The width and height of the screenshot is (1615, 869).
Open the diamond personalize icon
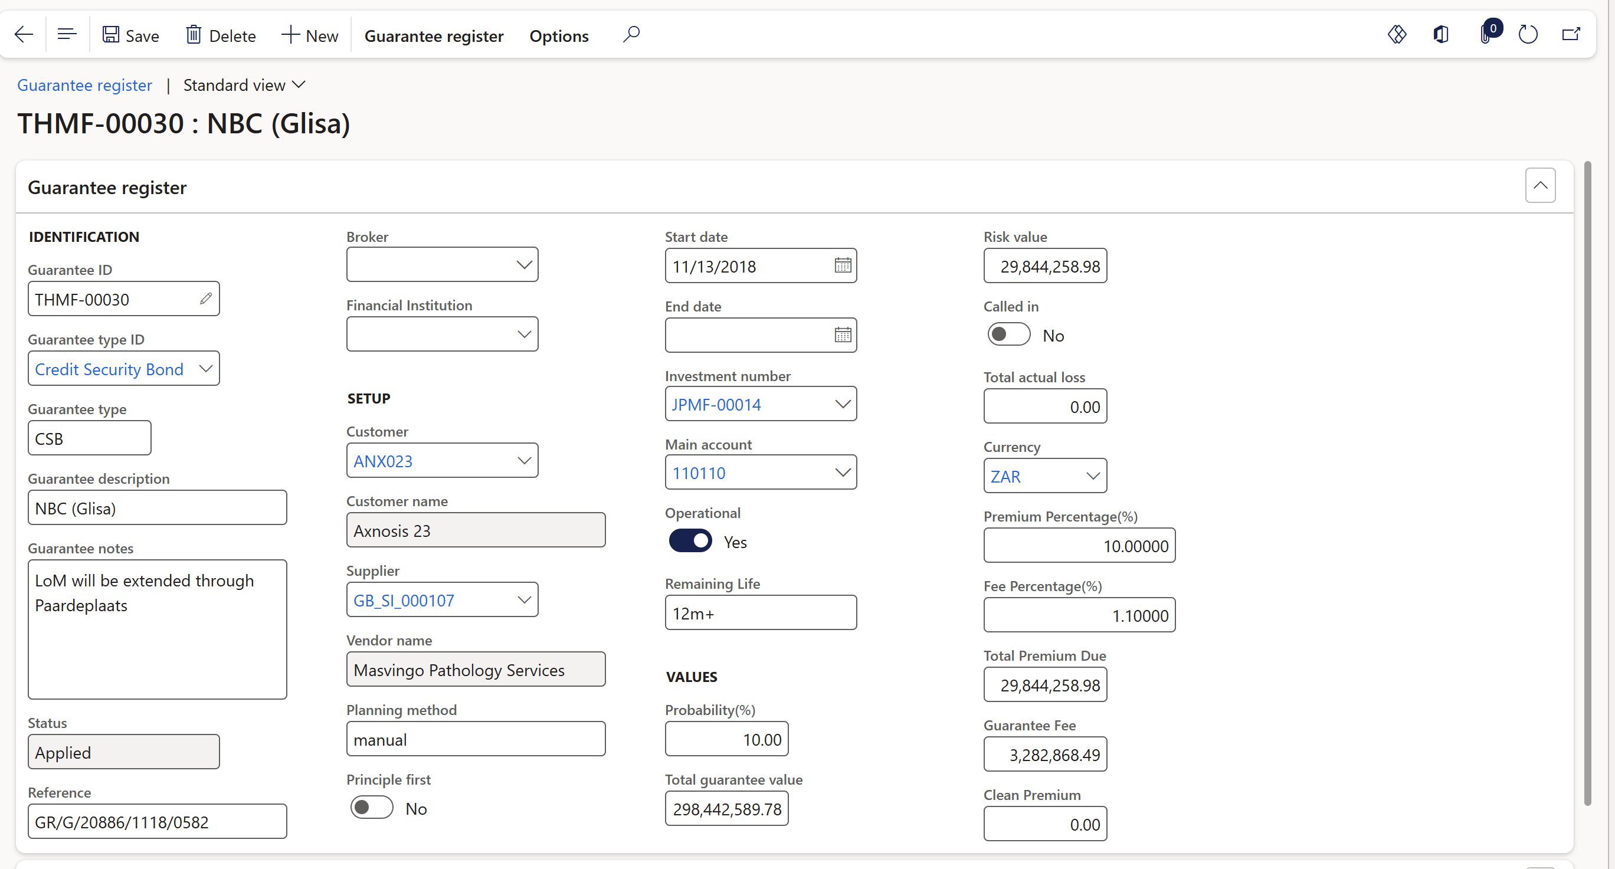pyautogui.click(x=1397, y=34)
